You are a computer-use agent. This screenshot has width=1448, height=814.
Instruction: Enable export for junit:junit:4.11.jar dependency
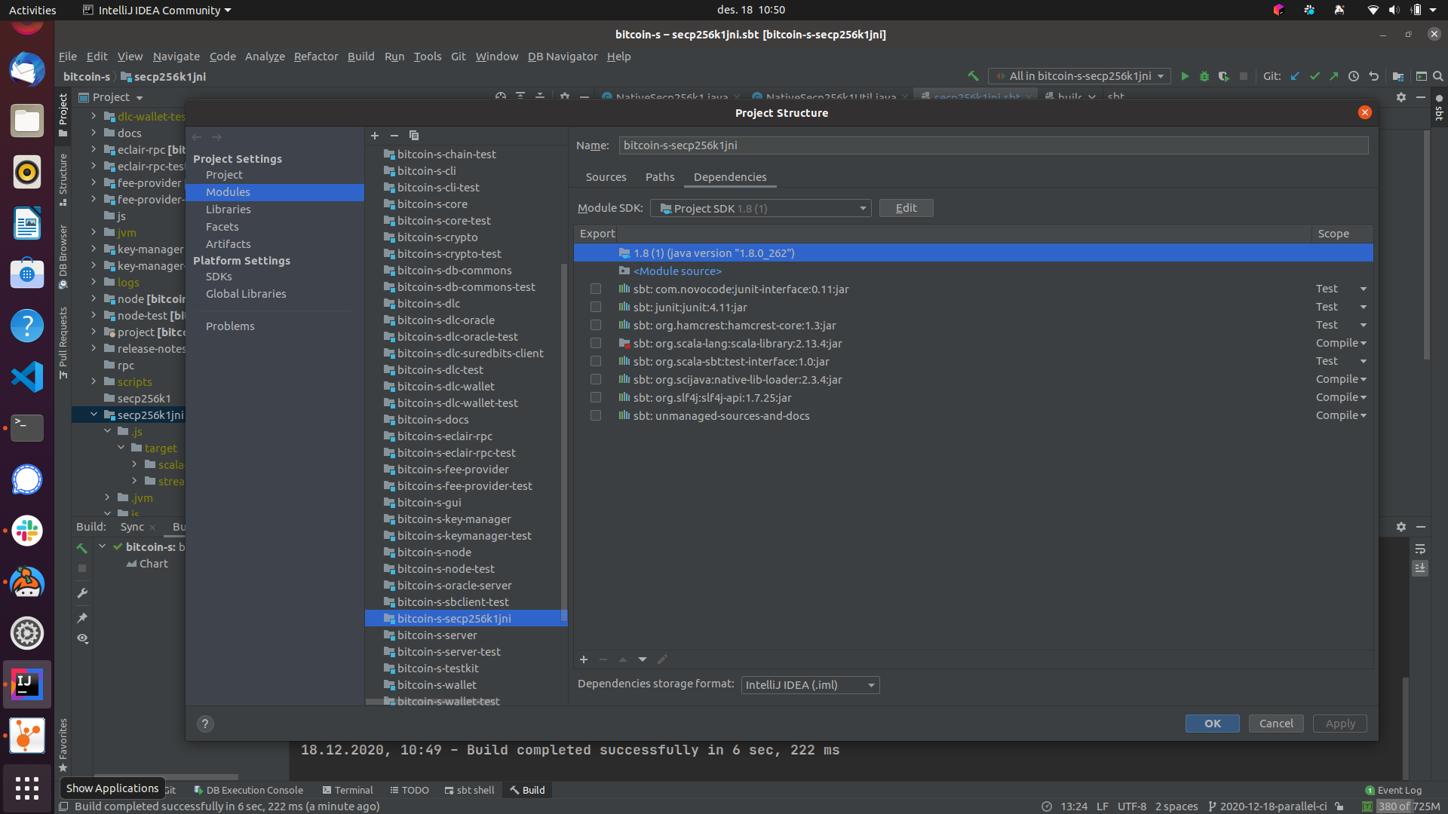(x=596, y=307)
